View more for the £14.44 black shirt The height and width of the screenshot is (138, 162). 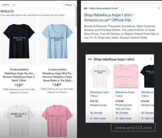click(x=148, y=118)
